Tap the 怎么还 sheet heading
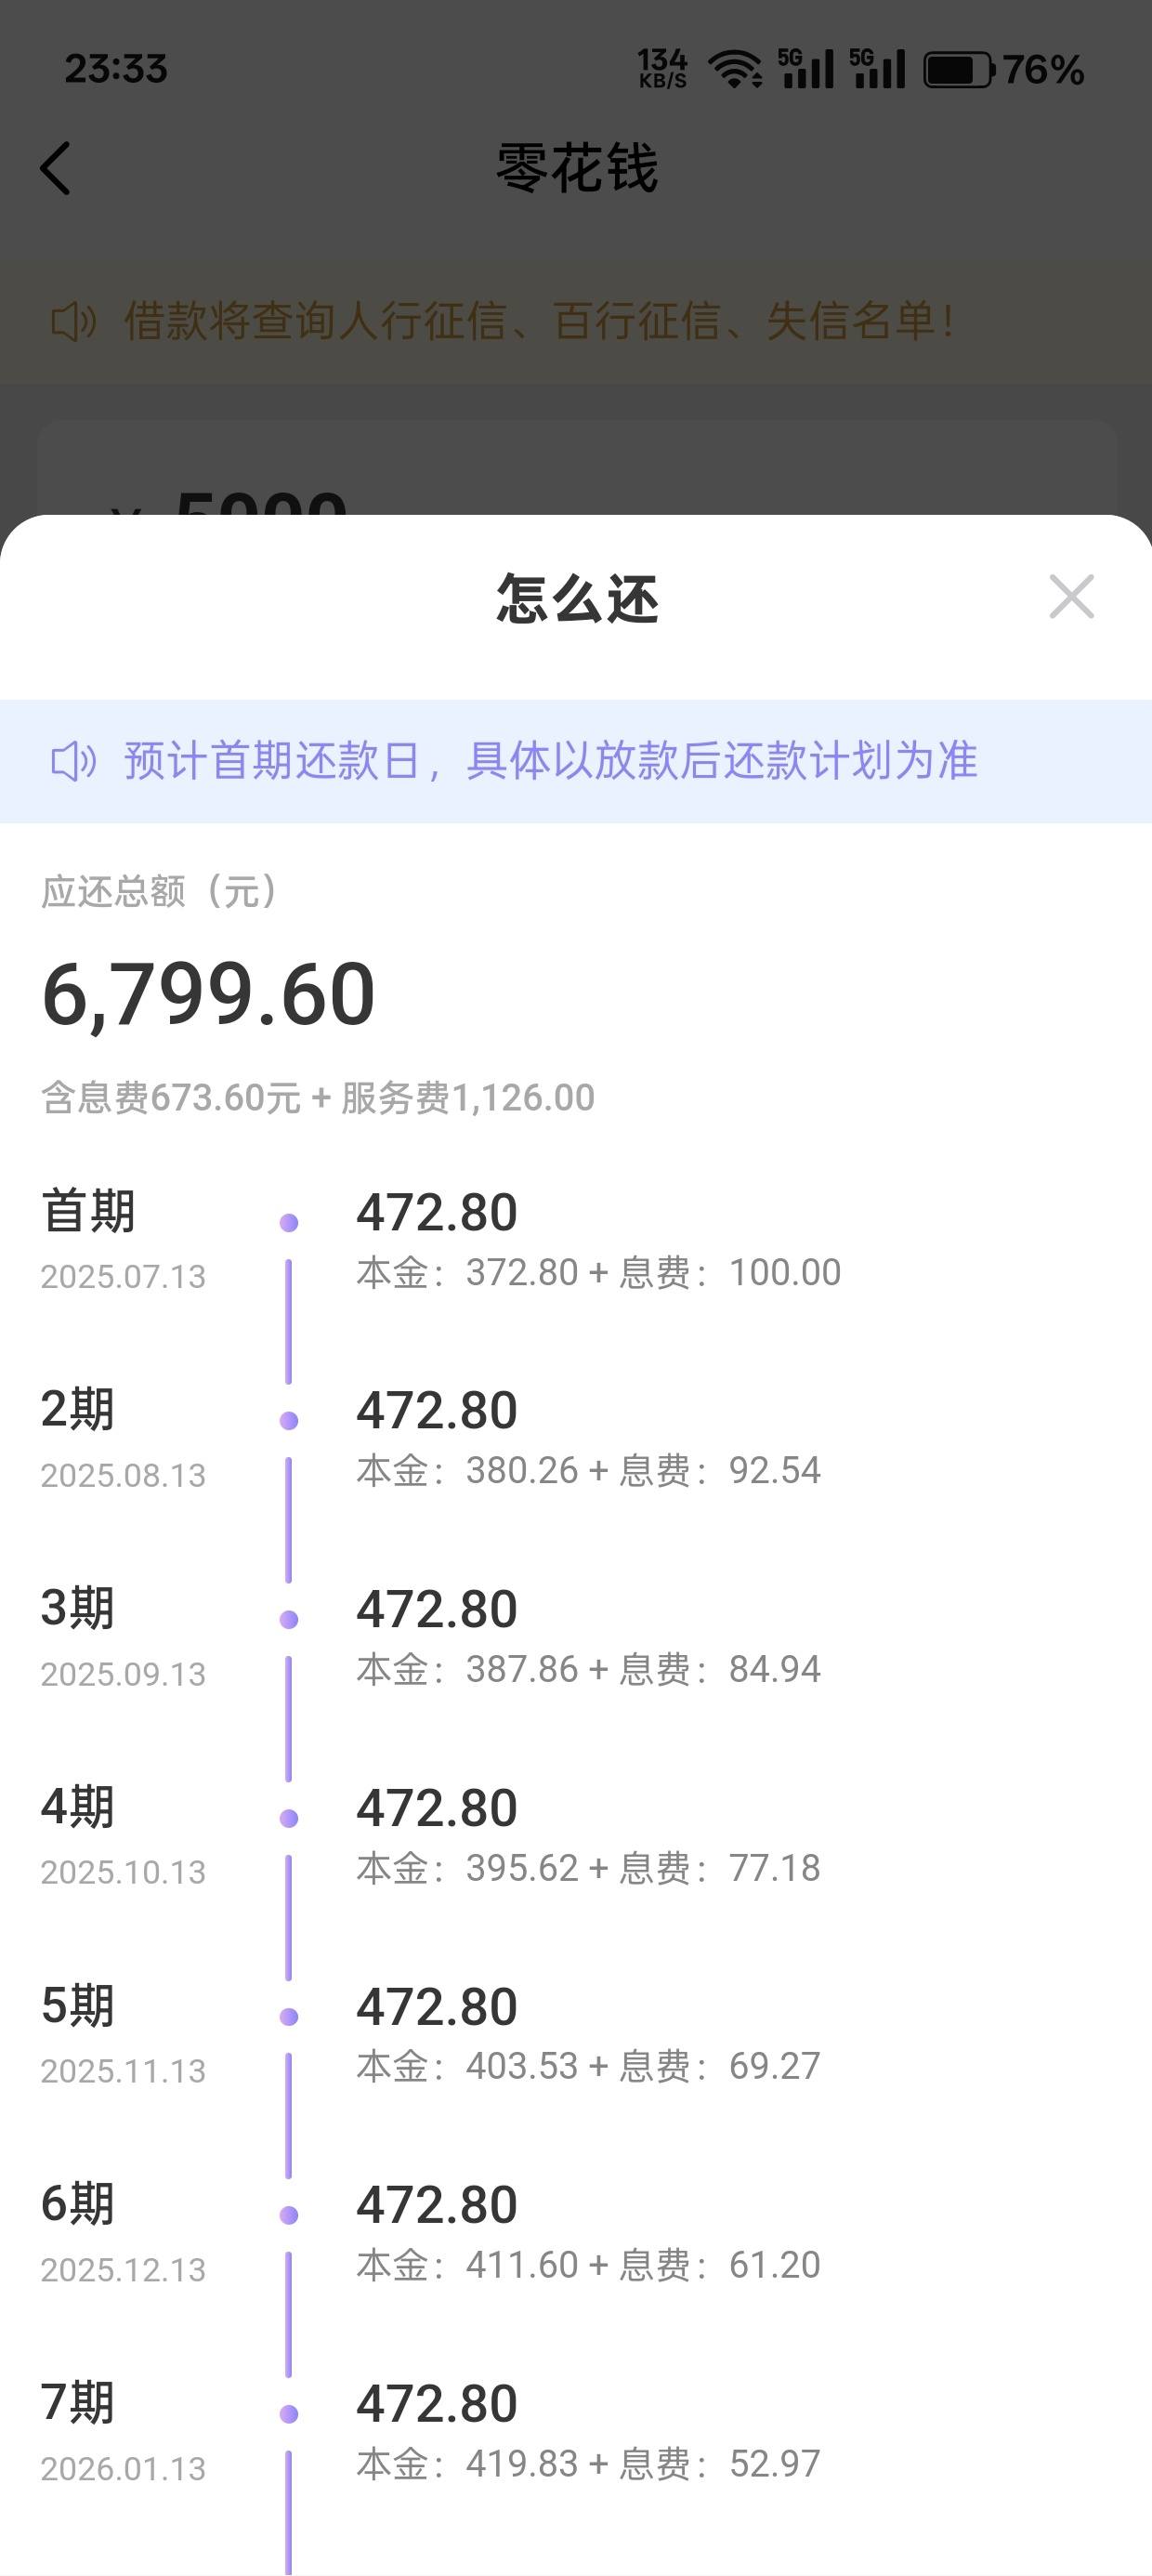This screenshot has width=1152, height=2576. tap(577, 599)
